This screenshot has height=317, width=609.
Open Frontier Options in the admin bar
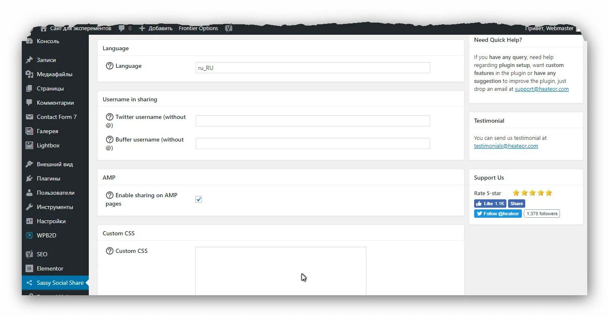pyautogui.click(x=198, y=28)
